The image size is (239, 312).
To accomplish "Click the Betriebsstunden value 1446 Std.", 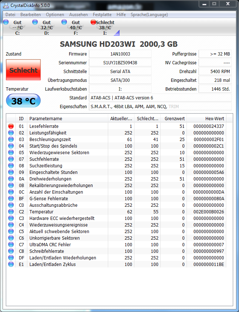I will click(215, 89).
